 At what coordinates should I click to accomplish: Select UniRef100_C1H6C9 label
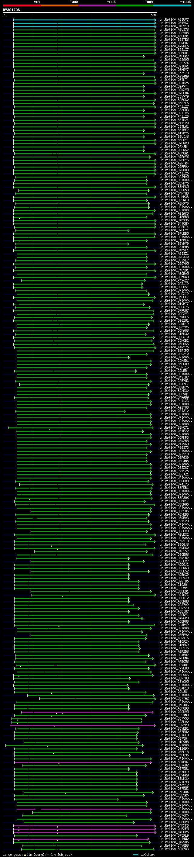174,645
